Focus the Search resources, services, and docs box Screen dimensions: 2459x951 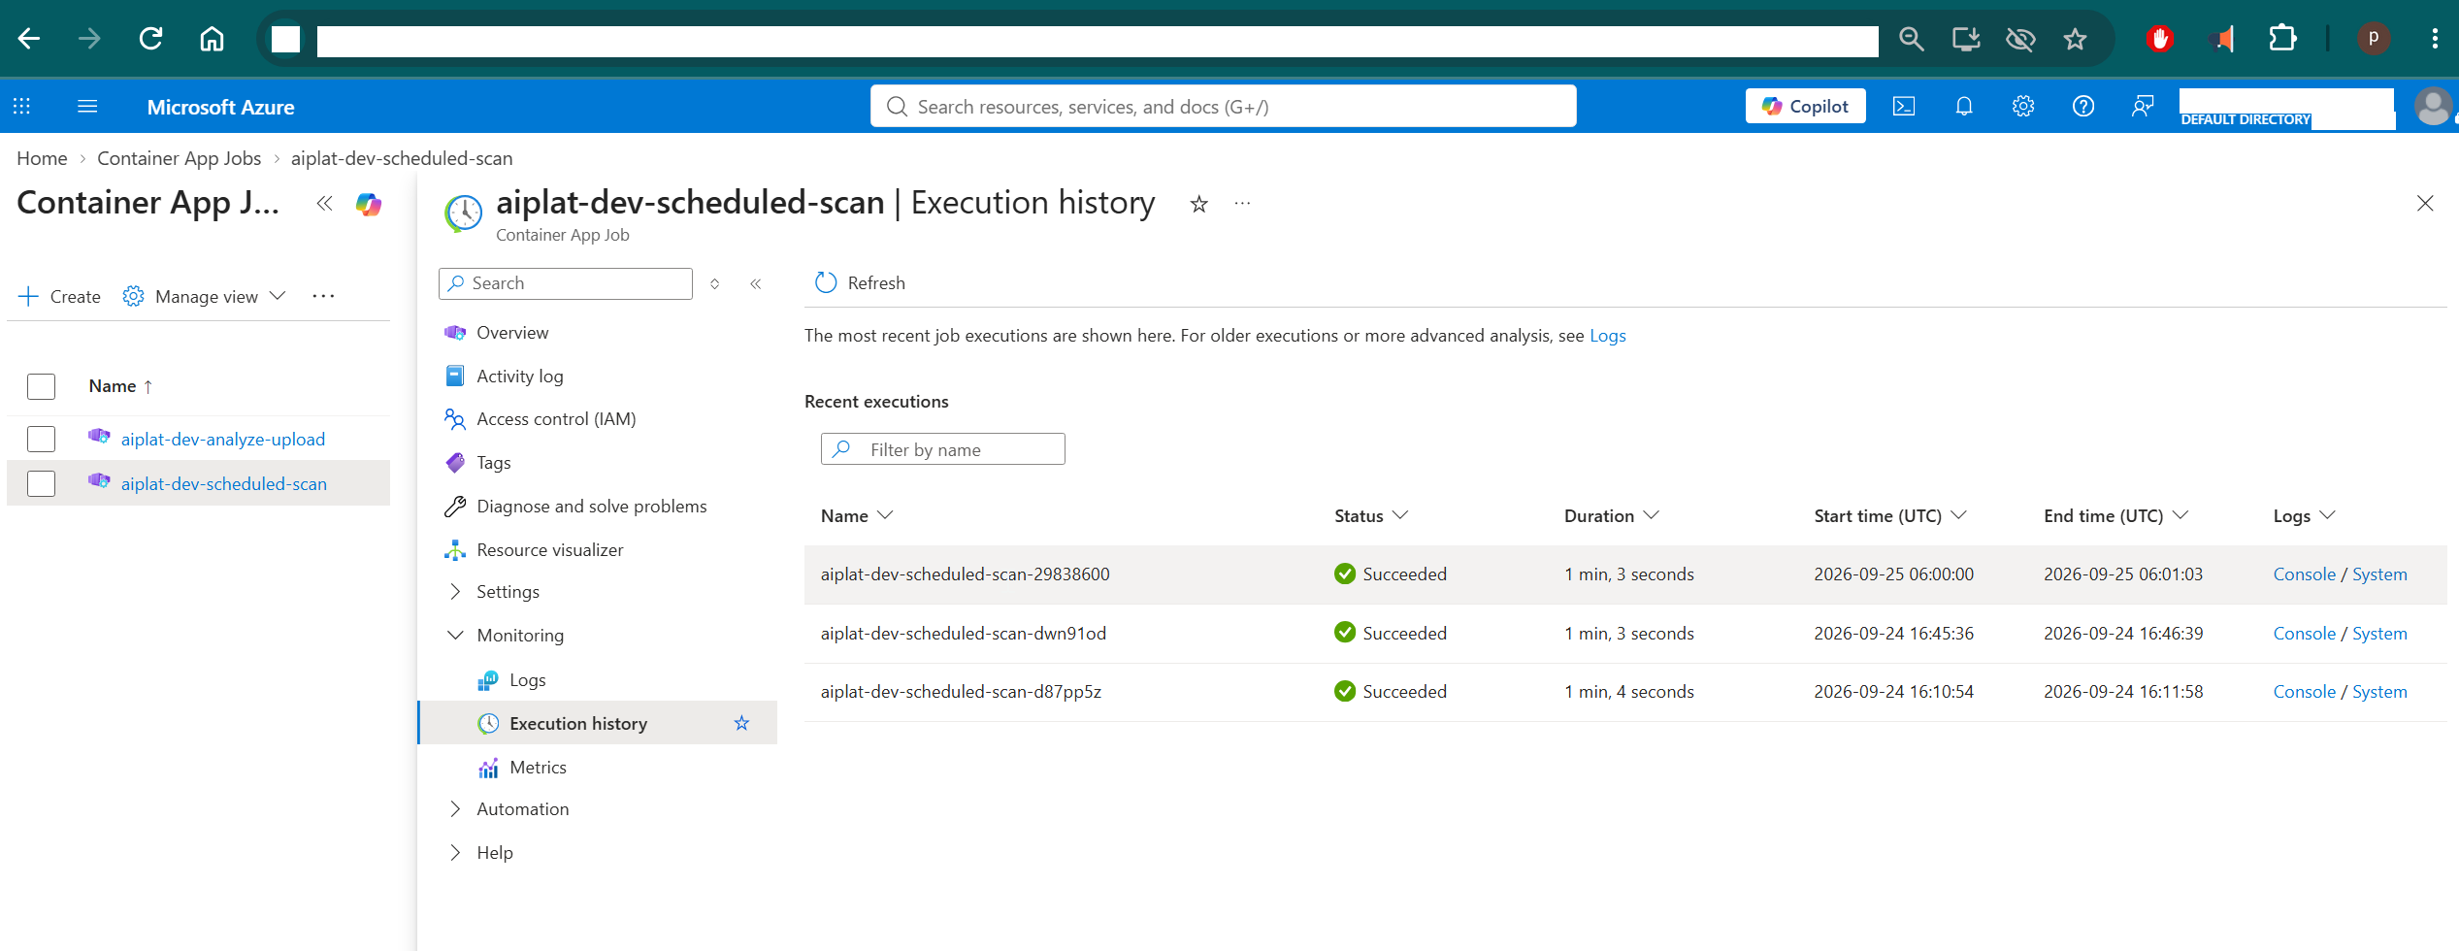pos(1223,106)
